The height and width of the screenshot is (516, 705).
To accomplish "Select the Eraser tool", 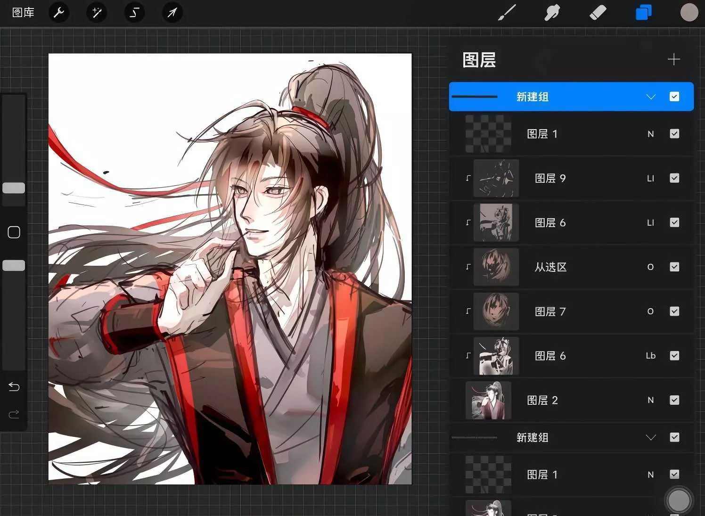I will click(598, 13).
